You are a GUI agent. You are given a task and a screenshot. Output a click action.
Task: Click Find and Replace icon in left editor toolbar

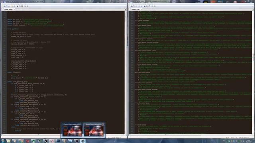[x=27, y=6]
